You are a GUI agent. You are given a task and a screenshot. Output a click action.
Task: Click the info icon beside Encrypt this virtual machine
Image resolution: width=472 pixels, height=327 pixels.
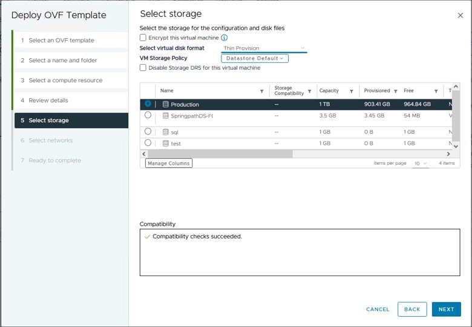(x=225, y=38)
